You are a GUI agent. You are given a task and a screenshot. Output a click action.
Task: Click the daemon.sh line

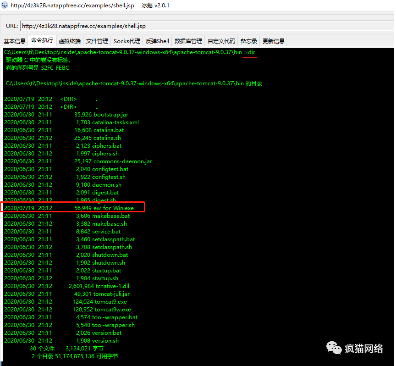[63, 185]
